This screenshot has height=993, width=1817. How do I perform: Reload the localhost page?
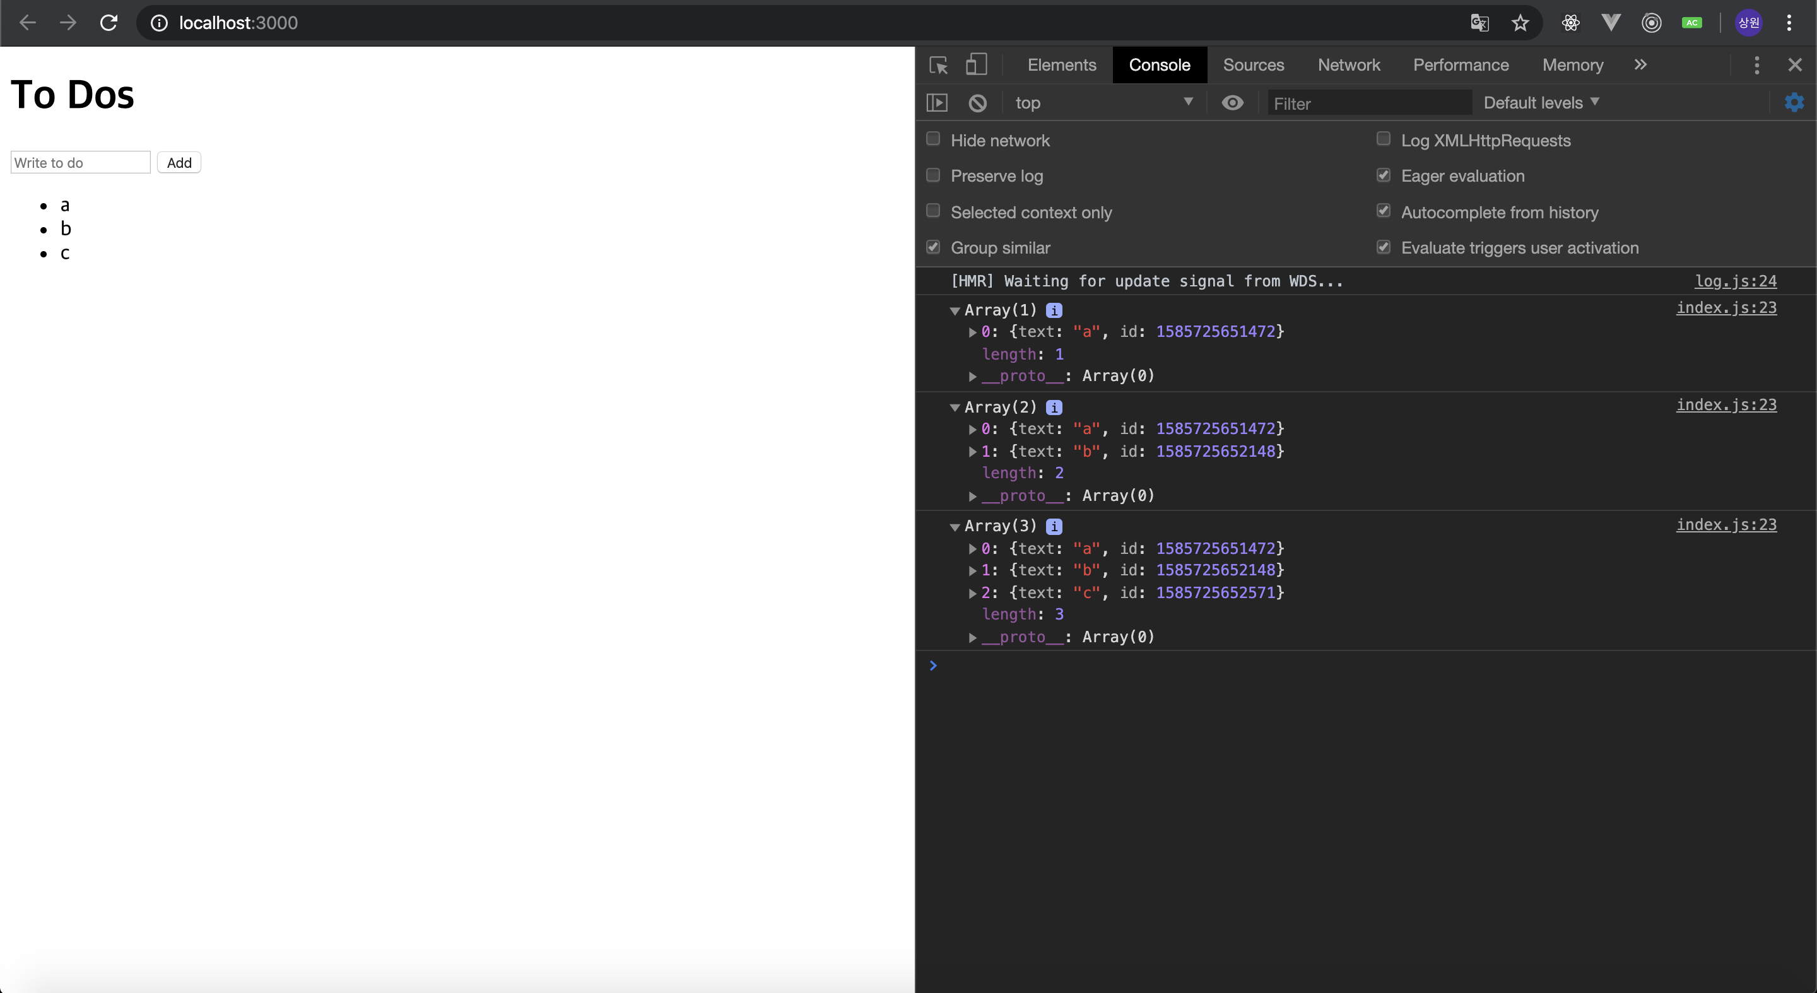[109, 23]
